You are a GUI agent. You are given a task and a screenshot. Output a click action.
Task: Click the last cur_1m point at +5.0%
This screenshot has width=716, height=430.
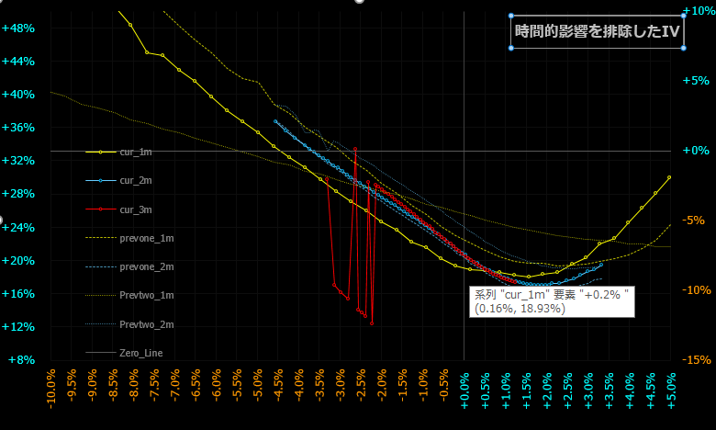tap(669, 177)
